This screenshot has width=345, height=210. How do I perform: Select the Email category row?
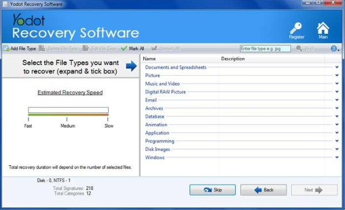pyautogui.click(x=241, y=100)
